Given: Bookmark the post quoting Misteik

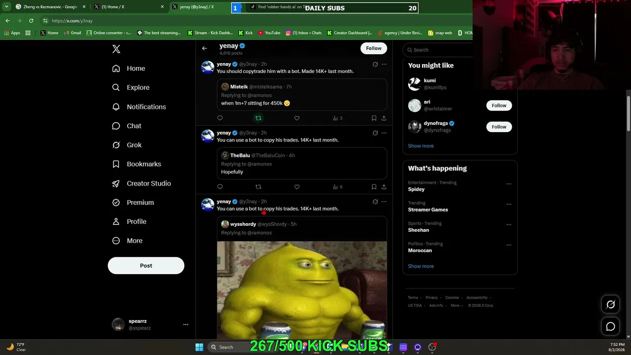Looking at the screenshot, I should pyautogui.click(x=374, y=118).
